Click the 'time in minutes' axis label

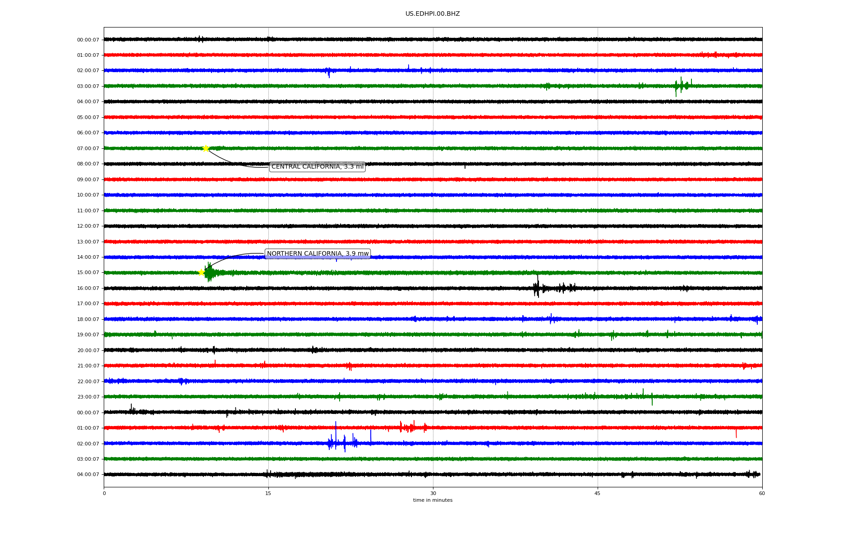point(433,500)
